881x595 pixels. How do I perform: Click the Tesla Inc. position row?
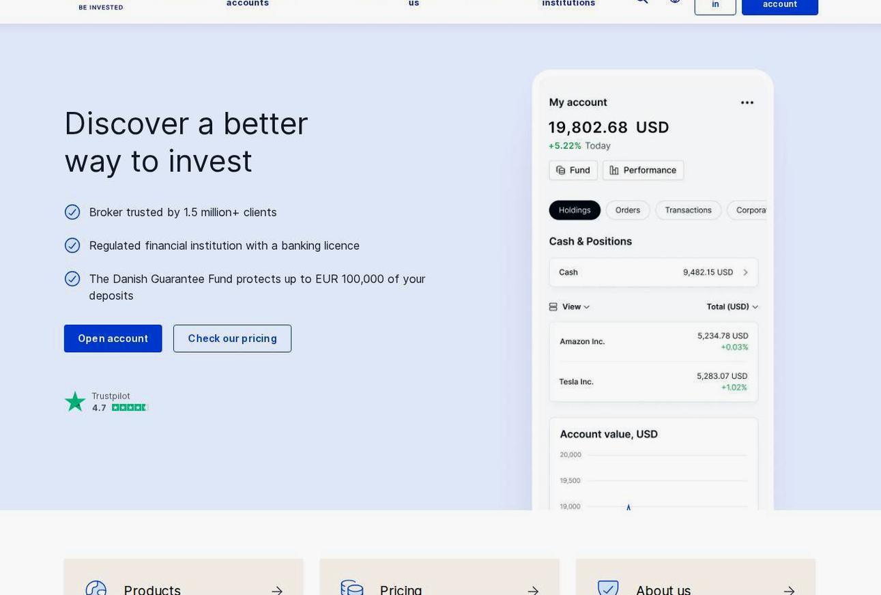pyautogui.click(x=654, y=381)
